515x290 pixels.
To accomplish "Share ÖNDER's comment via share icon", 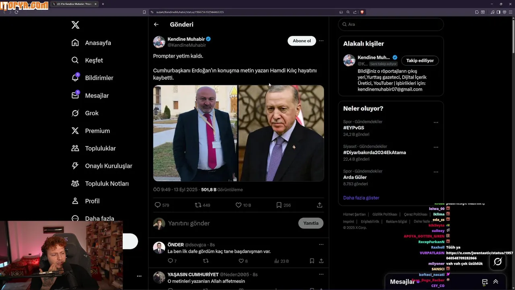I will tap(321, 261).
